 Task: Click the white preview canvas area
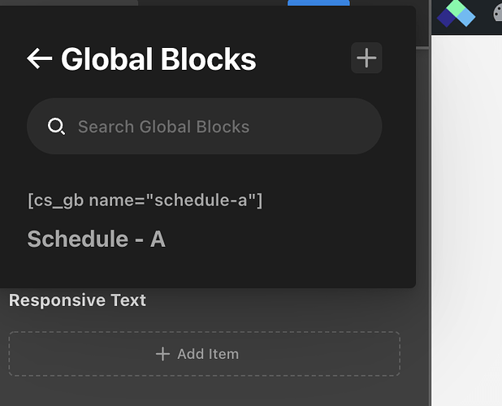pos(467,219)
